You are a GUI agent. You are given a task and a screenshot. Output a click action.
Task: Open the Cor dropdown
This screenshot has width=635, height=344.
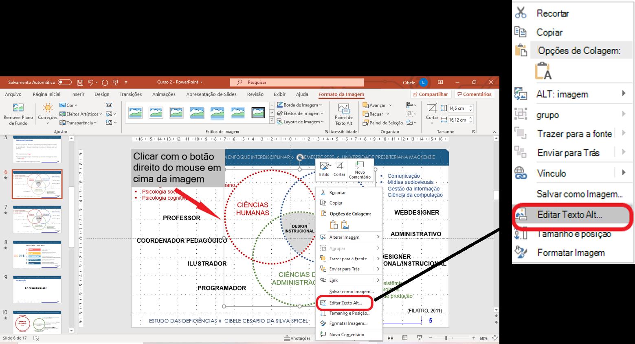[68, 105]
